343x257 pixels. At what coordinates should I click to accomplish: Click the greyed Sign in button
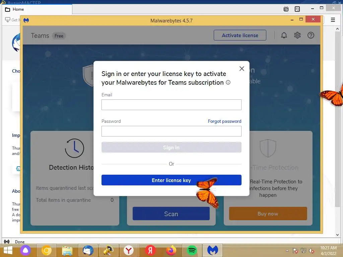(171, 148)
